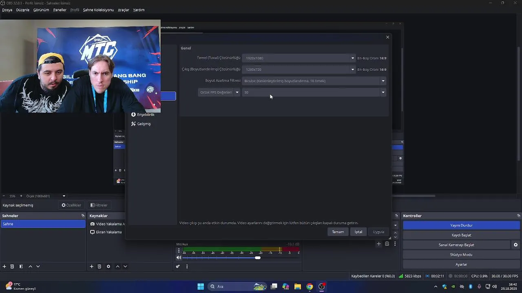The image size is (522, 293).
Task: Open Görünüm menu
Action: [x=41, y=10]
